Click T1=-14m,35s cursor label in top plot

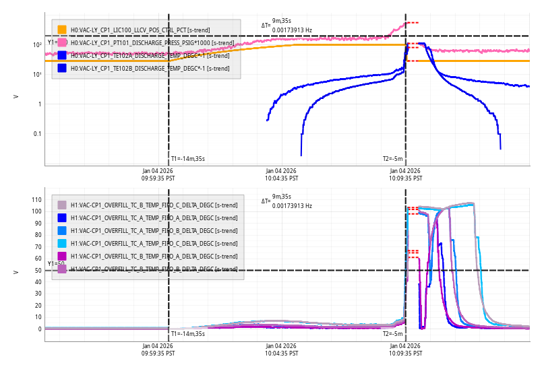pyautogui.click(x=187, y=159)
